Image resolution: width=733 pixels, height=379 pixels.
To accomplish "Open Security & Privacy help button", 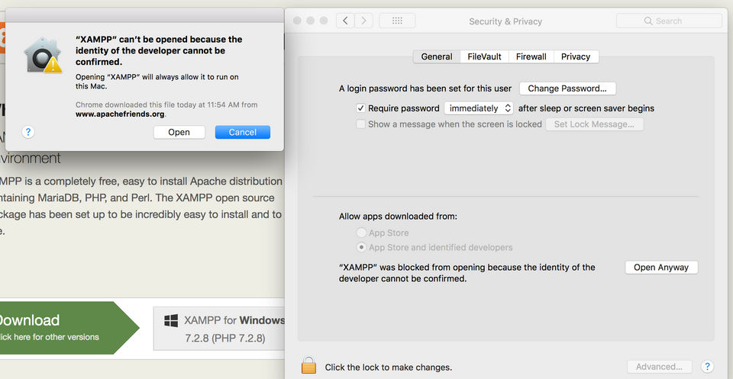I will [707, 367].
